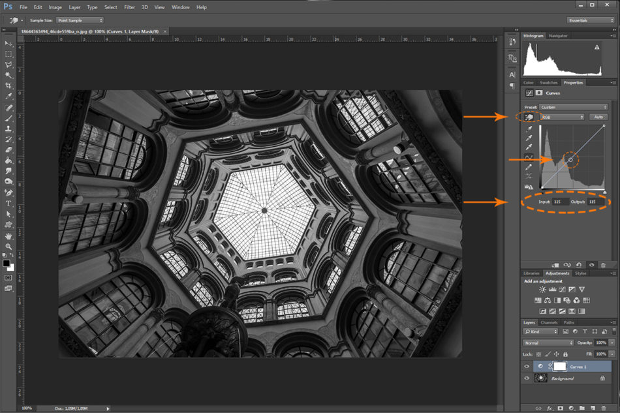Open the Filter menu
Viewport: 620px width, 413px height.
[x=129, y=7]
